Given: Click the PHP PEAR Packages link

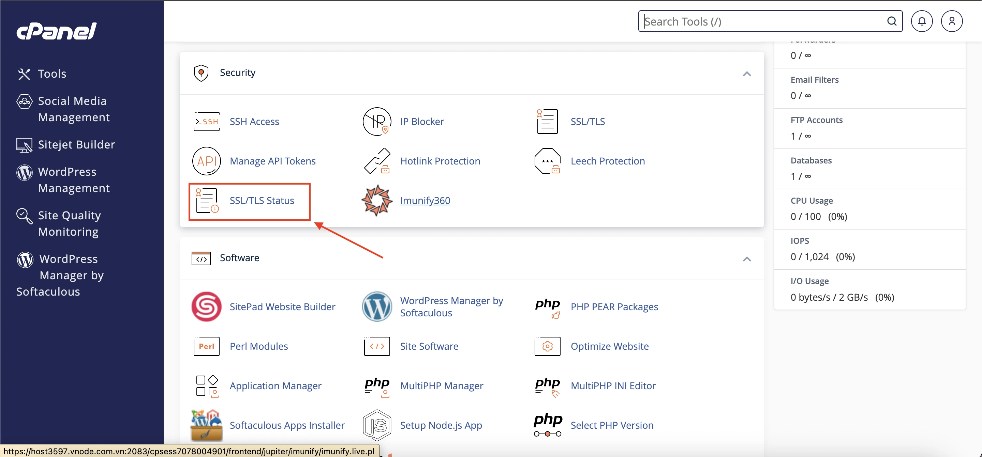Looking at the screenshot, I should point(614,307).
